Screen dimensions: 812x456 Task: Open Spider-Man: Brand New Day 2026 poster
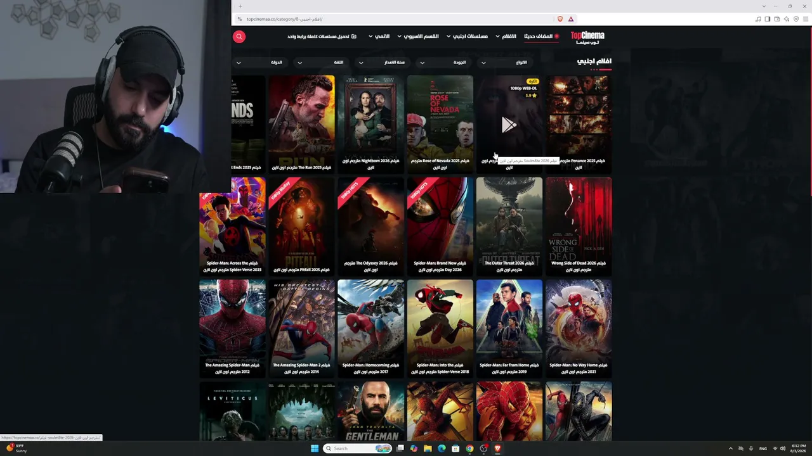pos(440,226)
